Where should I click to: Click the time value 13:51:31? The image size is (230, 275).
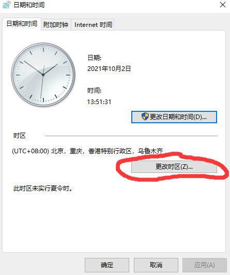99,102
